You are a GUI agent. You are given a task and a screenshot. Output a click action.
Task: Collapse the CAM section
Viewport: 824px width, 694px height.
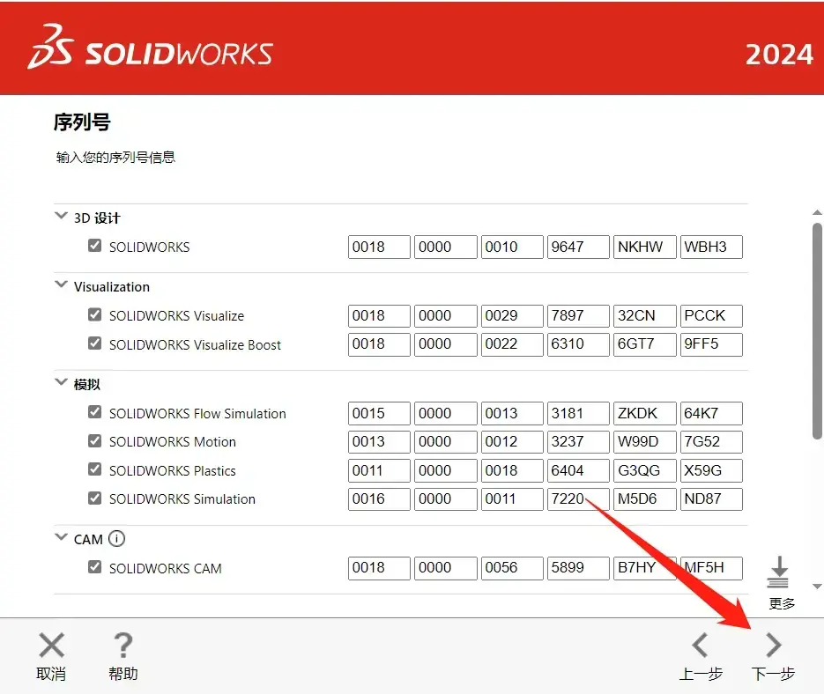pos(61,537)
